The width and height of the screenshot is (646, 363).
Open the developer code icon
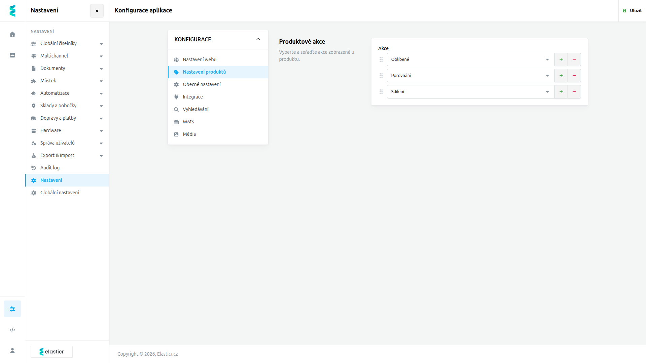[x=12, y=330]
